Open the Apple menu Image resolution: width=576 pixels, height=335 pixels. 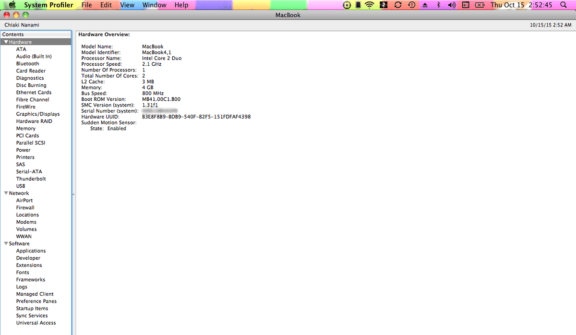12,5
